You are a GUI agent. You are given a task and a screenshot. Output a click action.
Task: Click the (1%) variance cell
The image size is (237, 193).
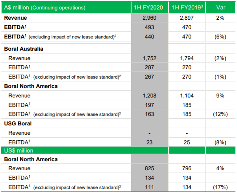pos(220,77)
